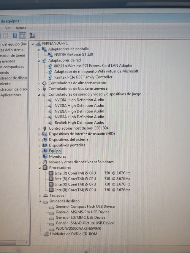Click the computer icon next to FERNANDO-PC
This screenshot has width=190, height=253.
(x=38, y=43)
